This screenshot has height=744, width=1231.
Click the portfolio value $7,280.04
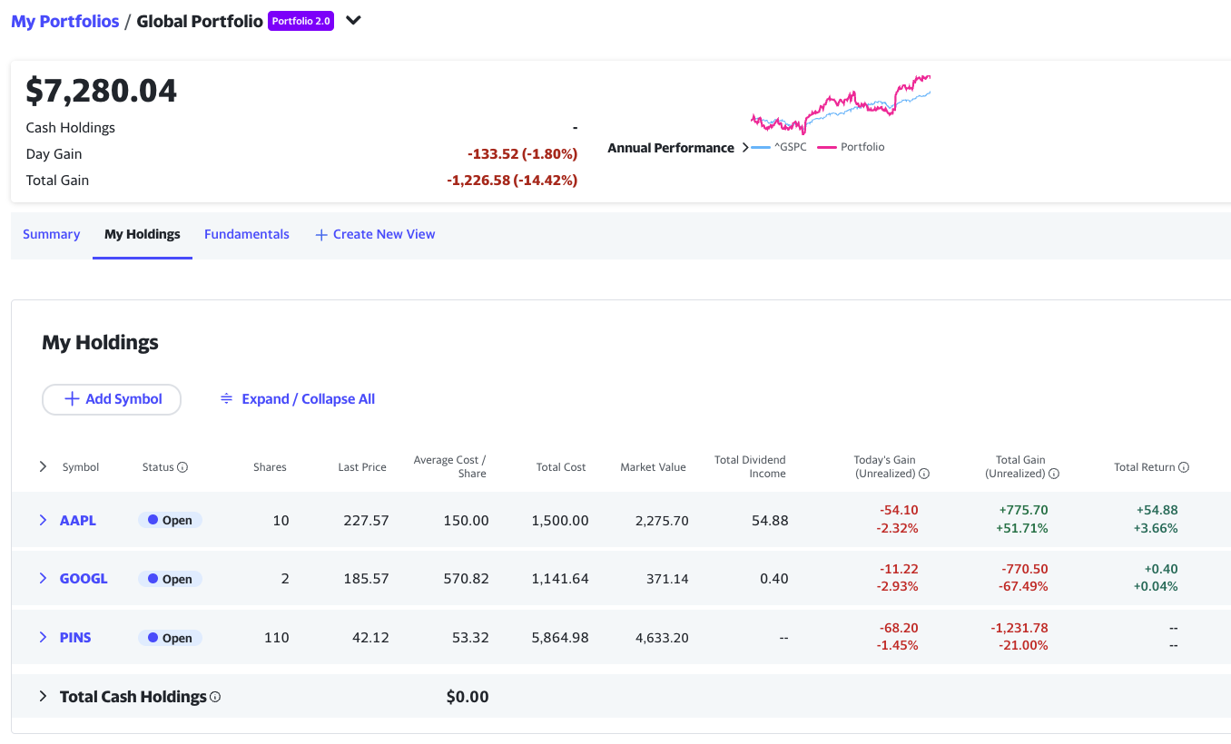pos(102,90)
